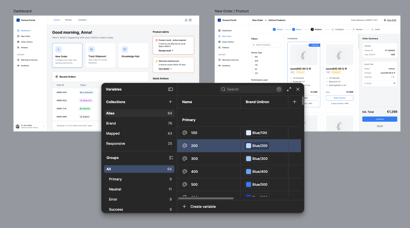Screen dimensions: 410x228
Task: Open Patients in Dashboard frame sidebar
Action: [22, 48]
